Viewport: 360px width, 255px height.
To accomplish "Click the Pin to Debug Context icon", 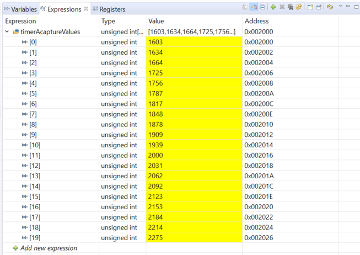I will click(x=319, y=7).
